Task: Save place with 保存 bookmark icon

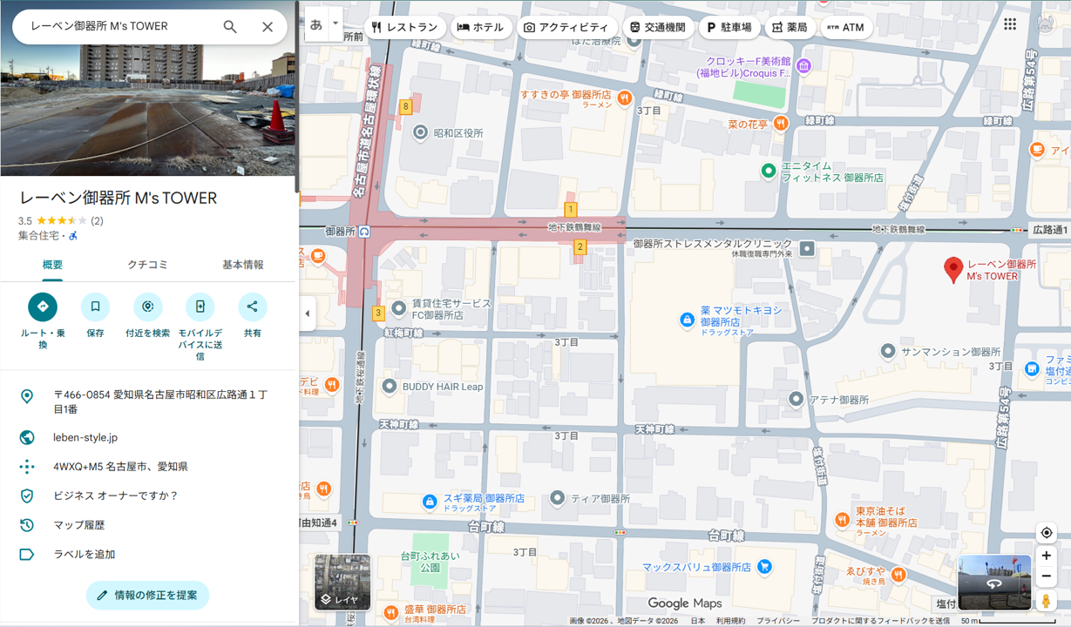Action: point(95,307)
